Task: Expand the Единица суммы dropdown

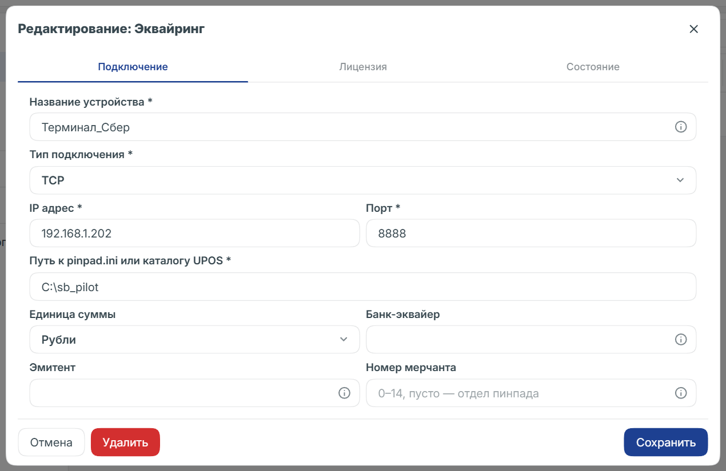Action: (194, 340)
